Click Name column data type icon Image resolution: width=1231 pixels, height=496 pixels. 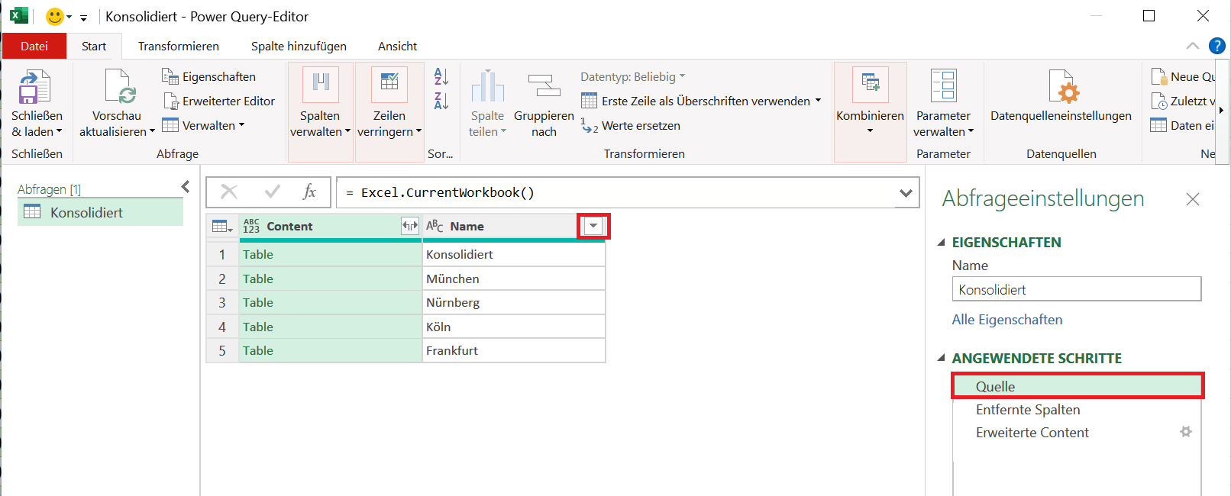(435, 226)
